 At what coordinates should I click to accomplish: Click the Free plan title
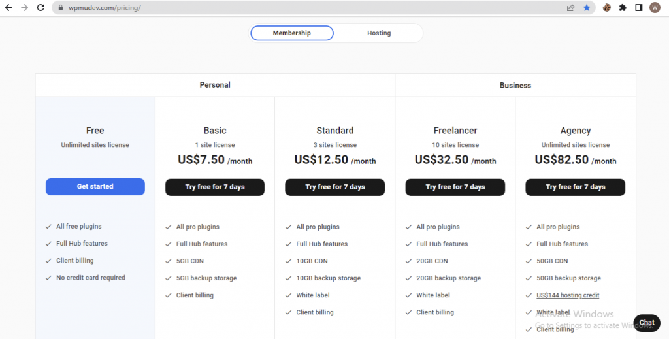tap(95, 131)
